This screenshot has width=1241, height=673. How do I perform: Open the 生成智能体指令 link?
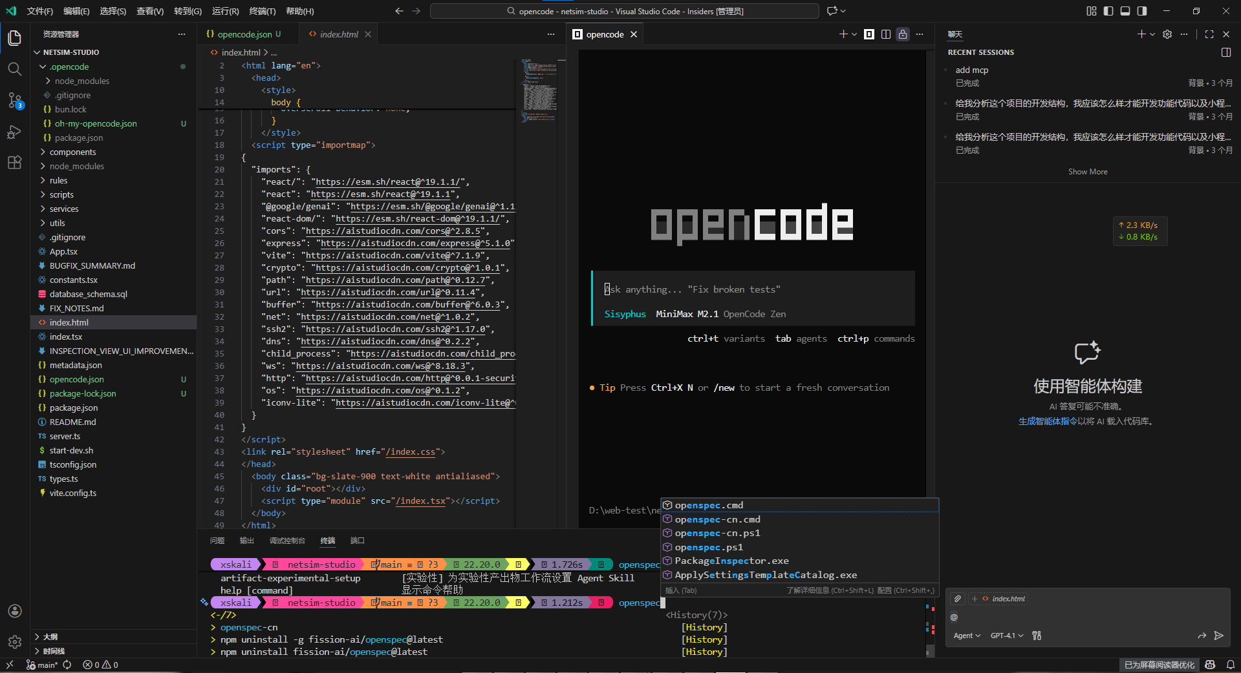1048,421
